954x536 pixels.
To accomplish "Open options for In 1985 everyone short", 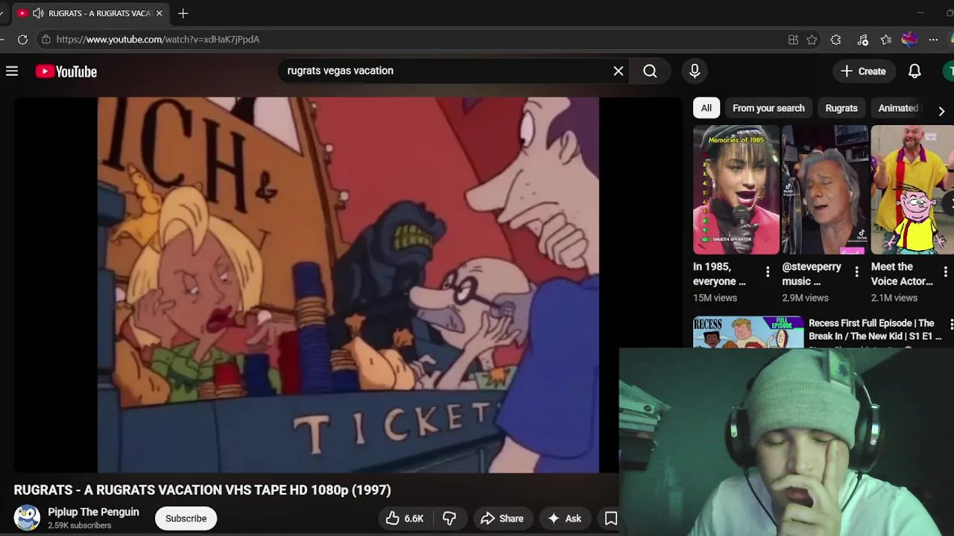I will tap(768, 272).
